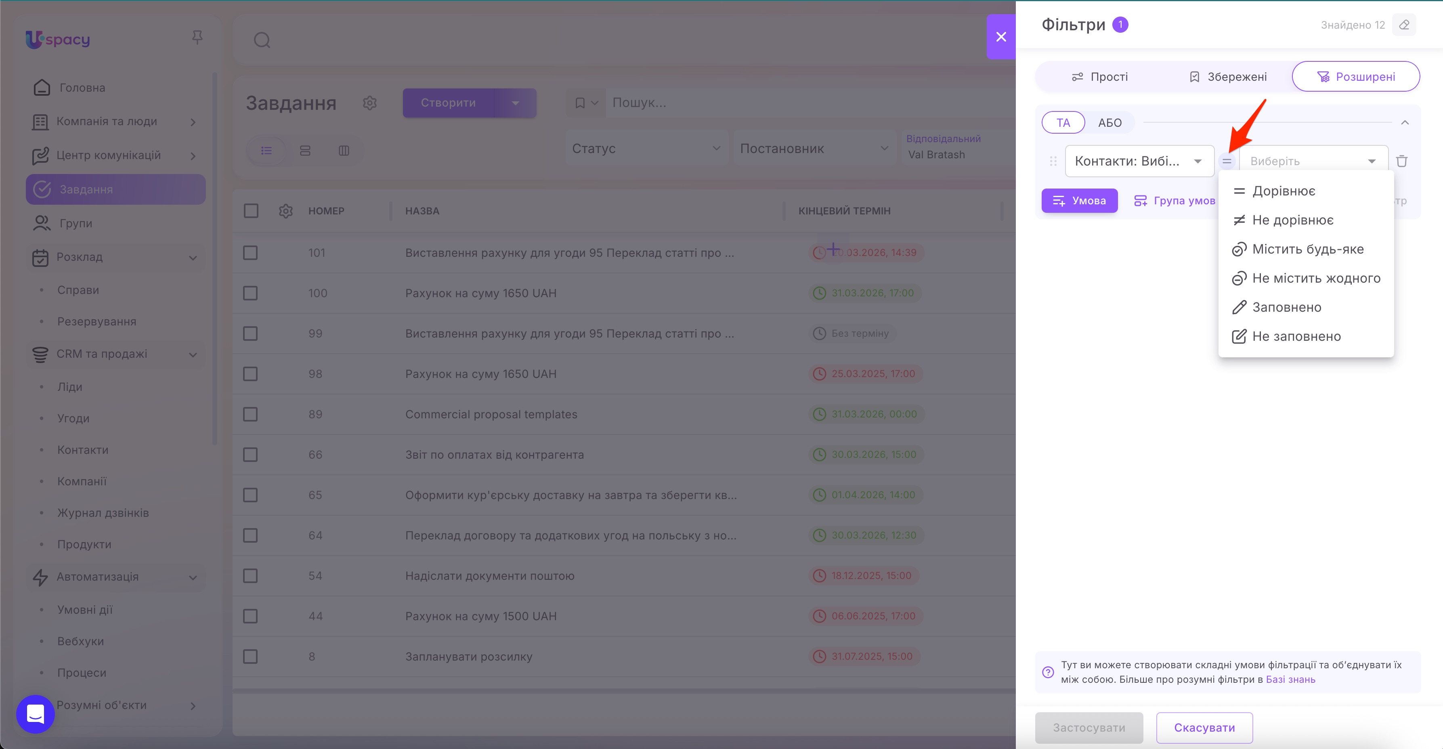Collapse the condition group chevron
The height and width of the screenshot is (749, 1443).
(1405, 123)
